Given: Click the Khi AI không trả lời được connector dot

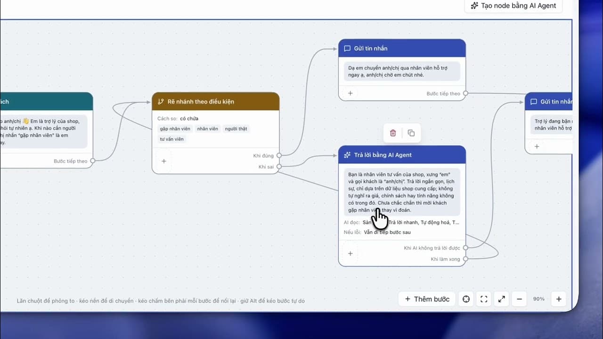Looking at the screenshot, I should click(x=465, y=248).
